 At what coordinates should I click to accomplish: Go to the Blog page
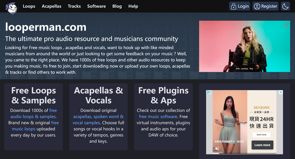(x=117, y=6)
